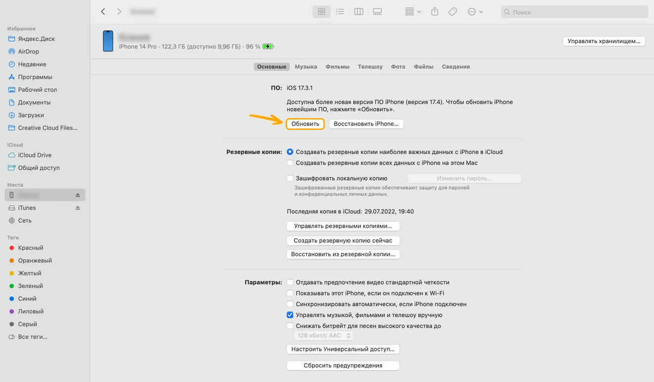Screen dimensions: 654x382
Task: Eject the connected iPhone in sidebar
Action: click(78, 195)
